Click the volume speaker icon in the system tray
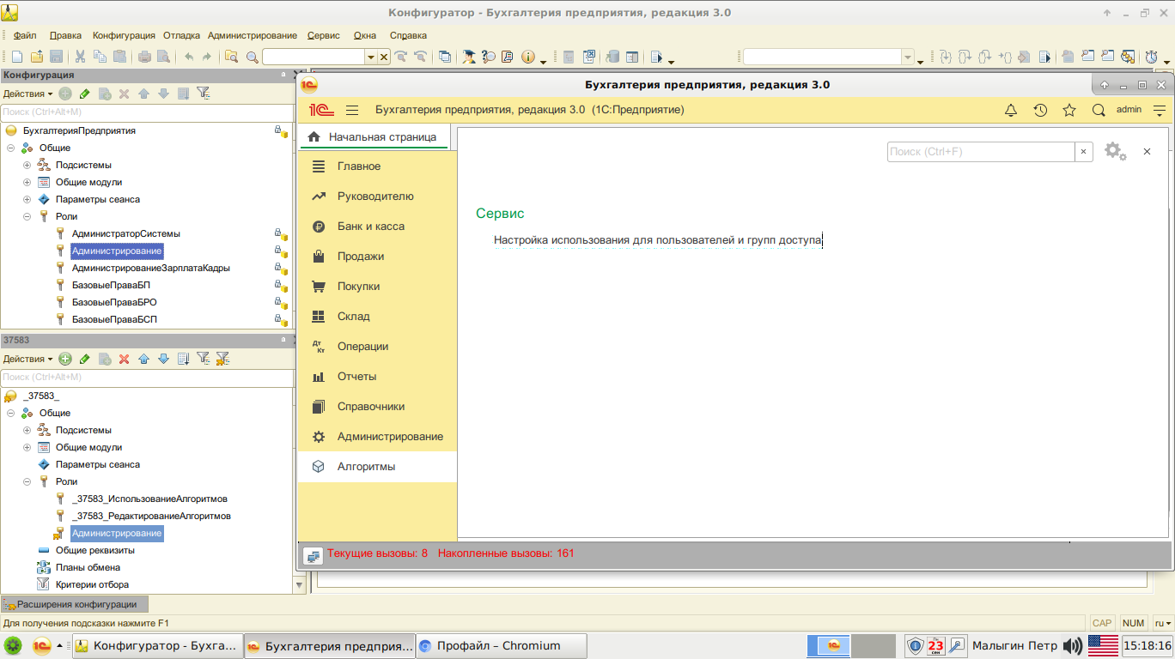This screenshot has width=1175, height=659. click(x=1072, y=646)
